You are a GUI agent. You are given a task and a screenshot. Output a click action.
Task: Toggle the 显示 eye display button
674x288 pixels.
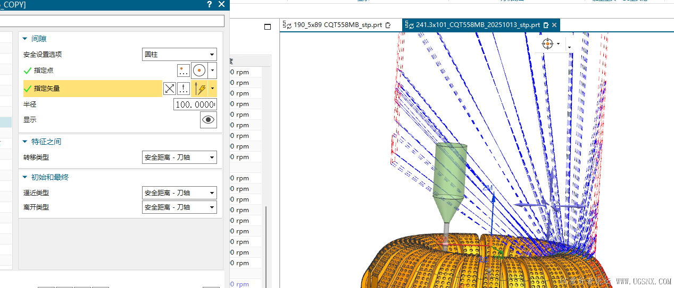click(208, 120)
